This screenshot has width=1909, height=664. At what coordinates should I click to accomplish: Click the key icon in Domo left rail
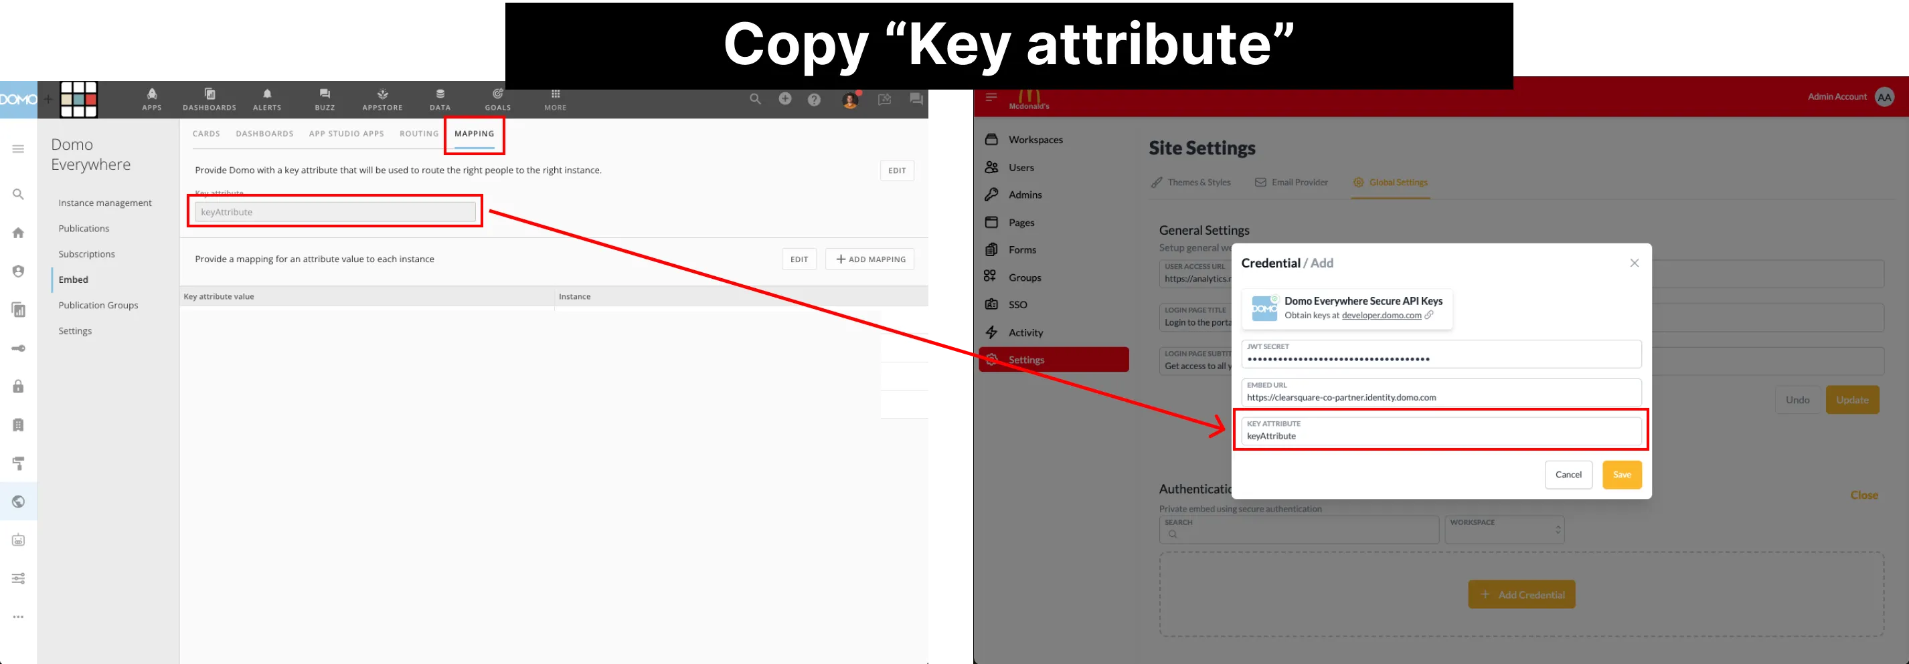click(x=19, y=348)
